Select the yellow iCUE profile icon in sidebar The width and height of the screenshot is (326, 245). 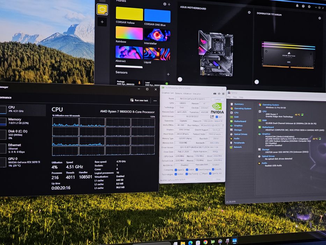(102, 9)
